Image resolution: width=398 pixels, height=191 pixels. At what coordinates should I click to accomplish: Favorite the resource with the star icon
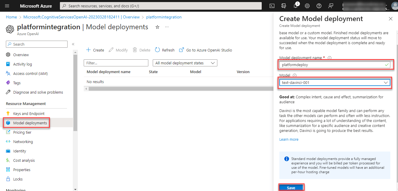[x=157, y=27]
